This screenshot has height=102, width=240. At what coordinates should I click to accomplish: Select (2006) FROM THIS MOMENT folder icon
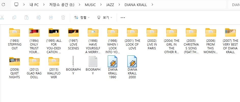[211, 32]
